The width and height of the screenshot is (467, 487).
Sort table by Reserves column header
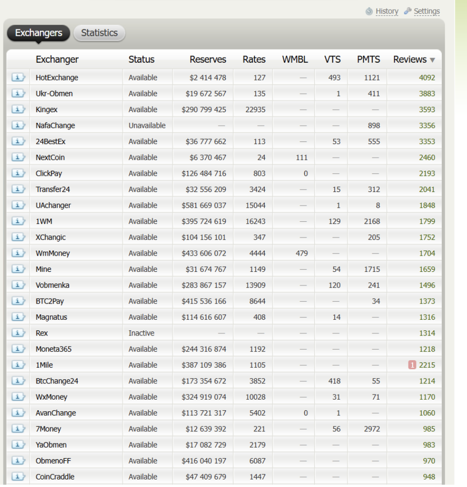pyautogui.click(x=208, y=60)
